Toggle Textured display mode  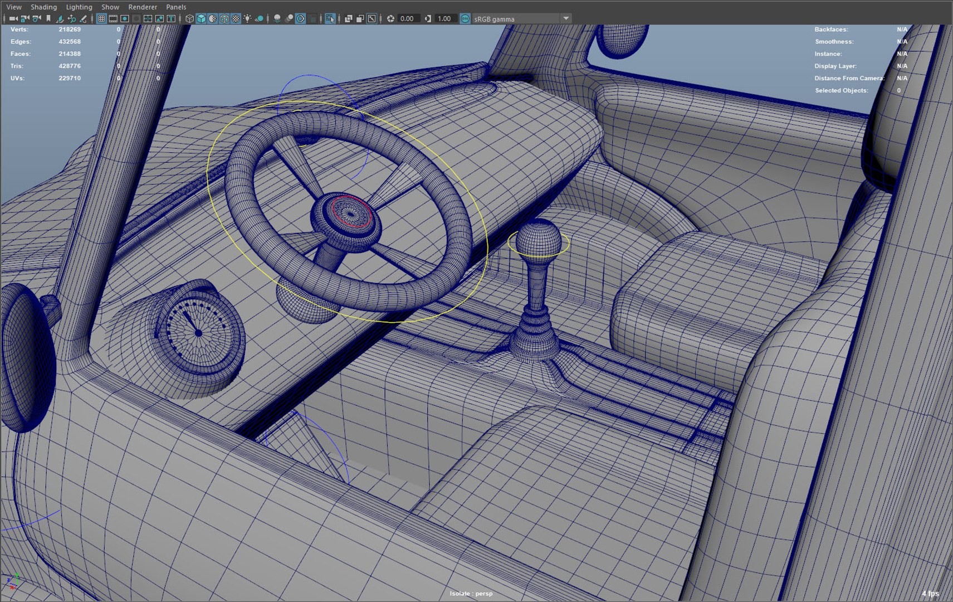pyautogui.click(x=236, y=18)
